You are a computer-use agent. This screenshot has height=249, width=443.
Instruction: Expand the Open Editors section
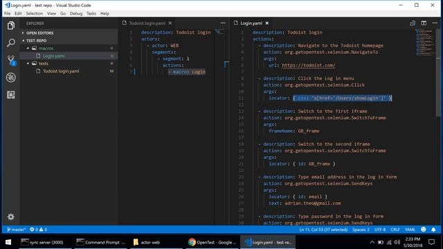click(x=69, y=33)
